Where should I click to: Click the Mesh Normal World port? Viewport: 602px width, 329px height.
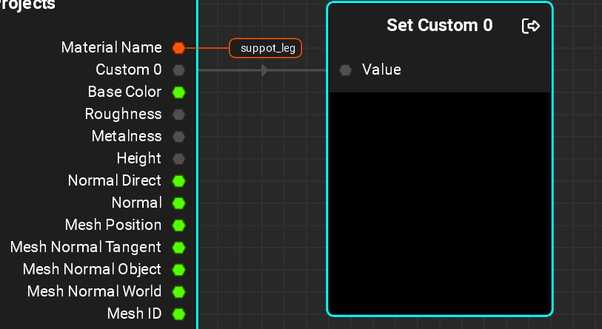[x=178, y=292]
